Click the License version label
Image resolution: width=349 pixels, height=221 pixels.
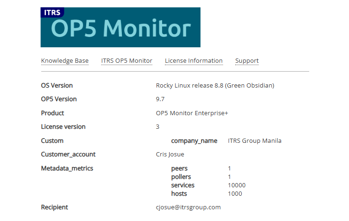pos(63,127)
